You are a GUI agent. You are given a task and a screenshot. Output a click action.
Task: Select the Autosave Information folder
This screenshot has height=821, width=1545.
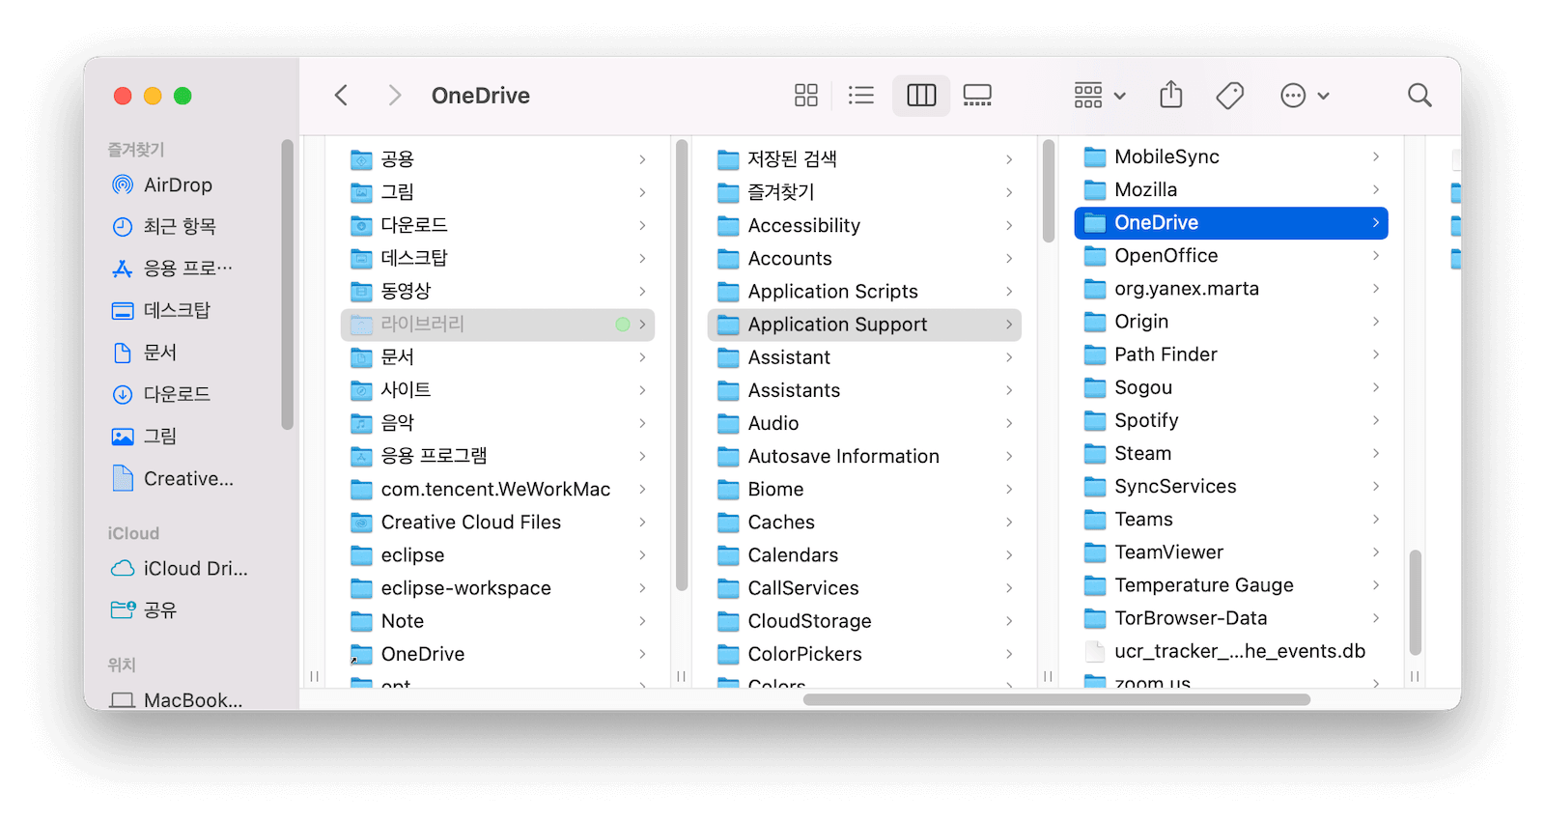coord(864,456)
